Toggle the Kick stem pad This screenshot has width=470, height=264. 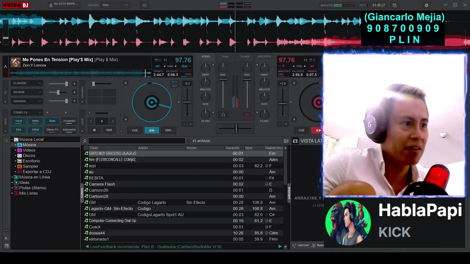point(18,130)
